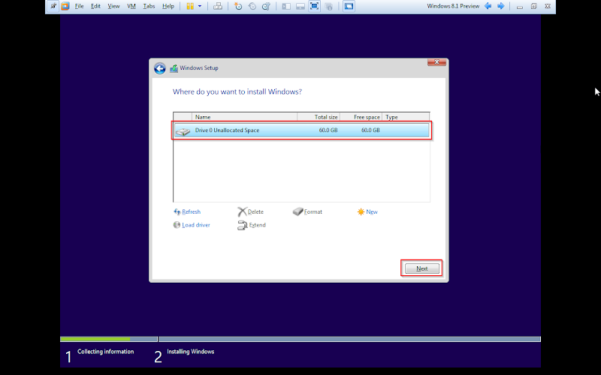Click the Refresh arrows icon

point(177,211)
